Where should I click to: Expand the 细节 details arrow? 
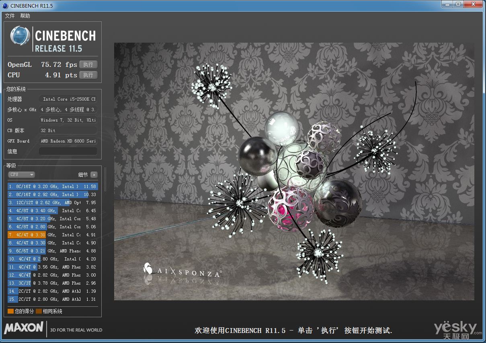point(94,175)
